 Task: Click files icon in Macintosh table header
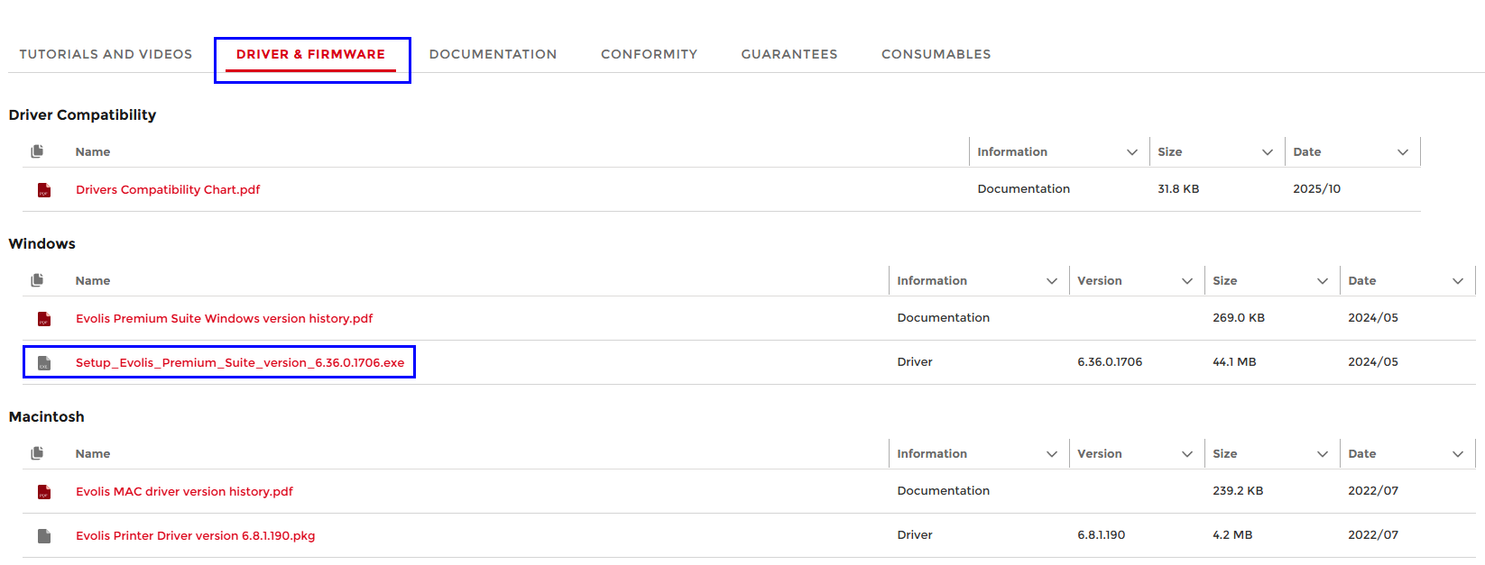[37, 453]
